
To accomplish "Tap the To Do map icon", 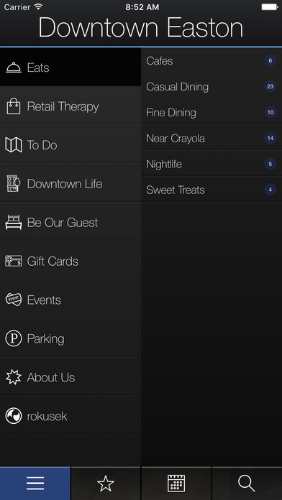I will 14,145.
